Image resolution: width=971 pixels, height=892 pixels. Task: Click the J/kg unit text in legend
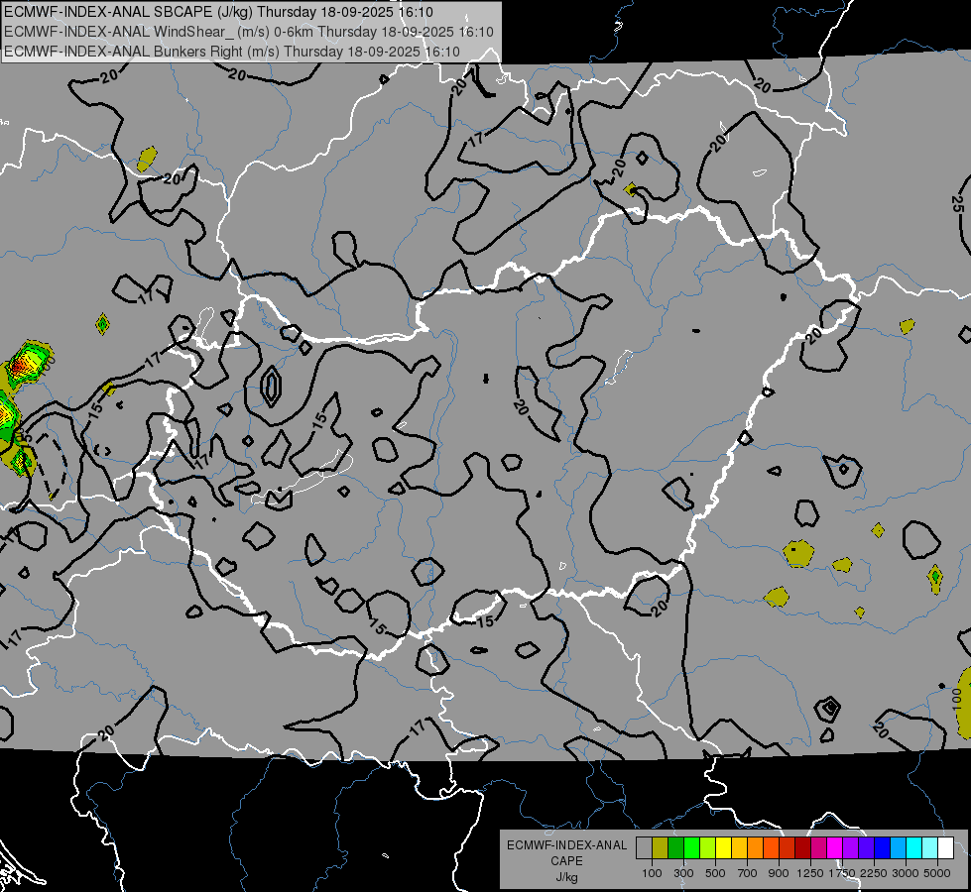[x=566, y=877]
